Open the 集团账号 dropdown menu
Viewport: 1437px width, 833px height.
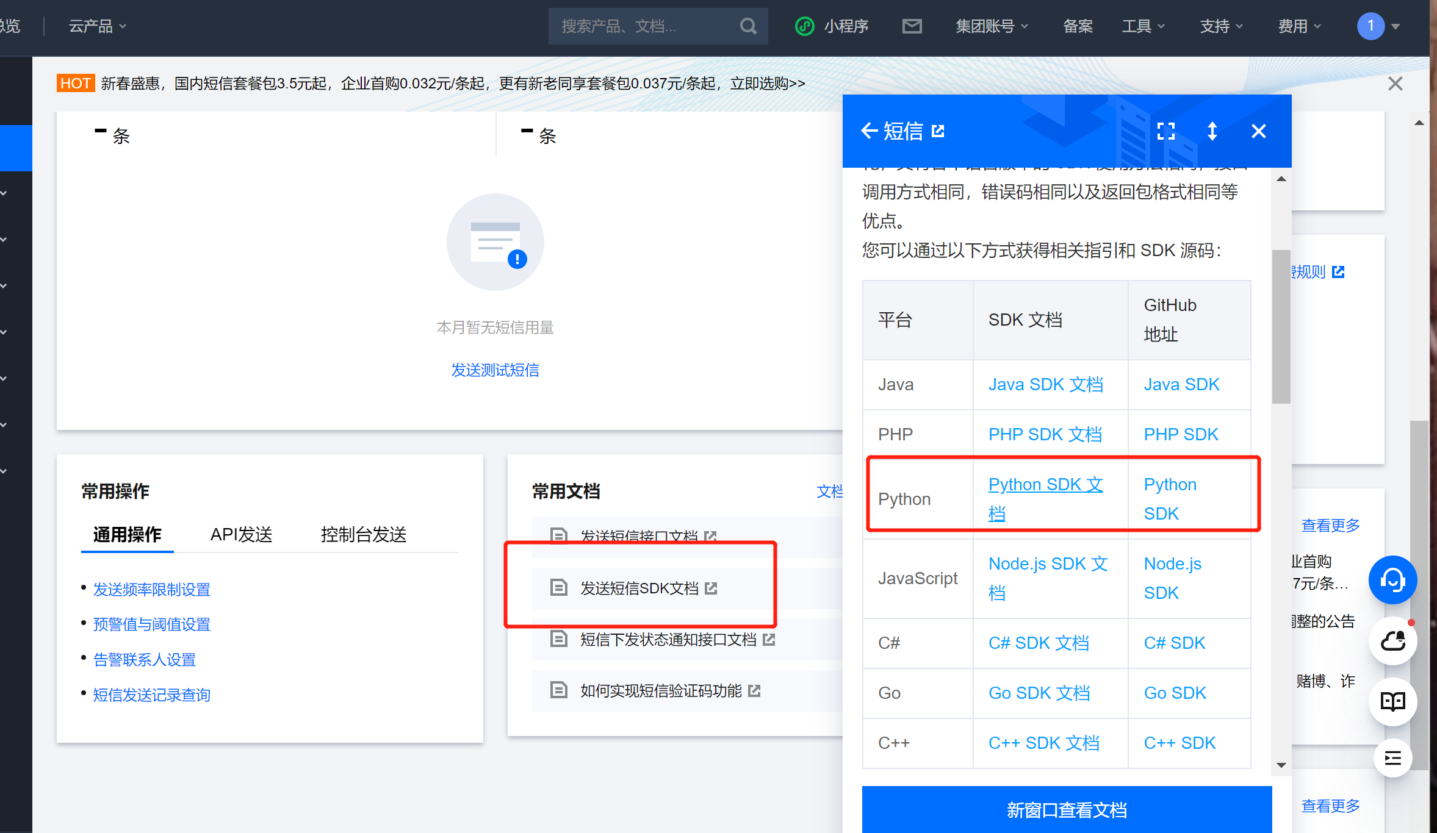tap(992, 26)
